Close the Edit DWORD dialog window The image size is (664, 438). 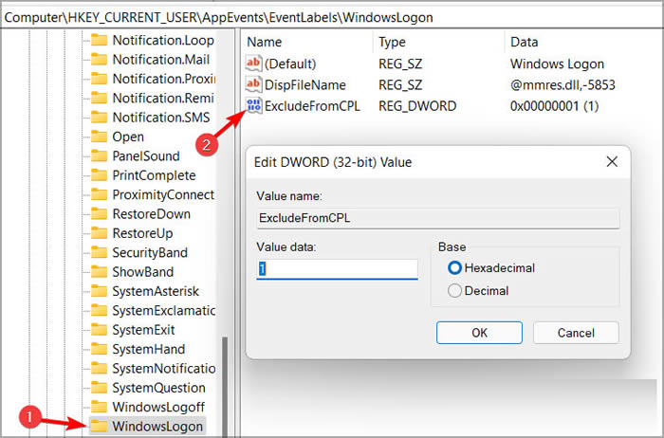(612, 162)
